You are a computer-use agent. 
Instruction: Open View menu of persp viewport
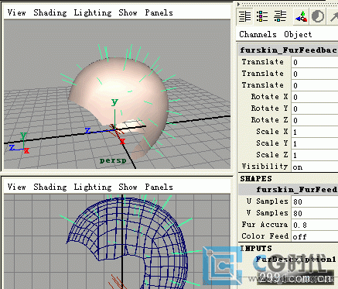coord(17,12)
